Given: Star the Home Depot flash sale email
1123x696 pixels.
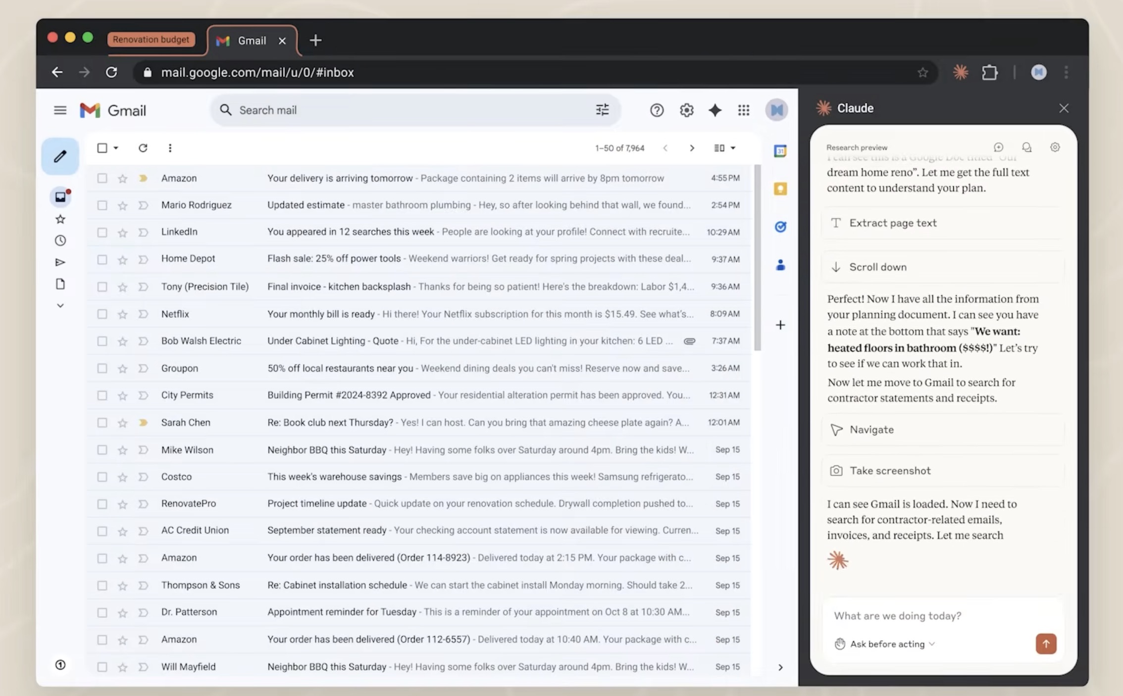Looking at the screenshot, I should tap(122, 259).
